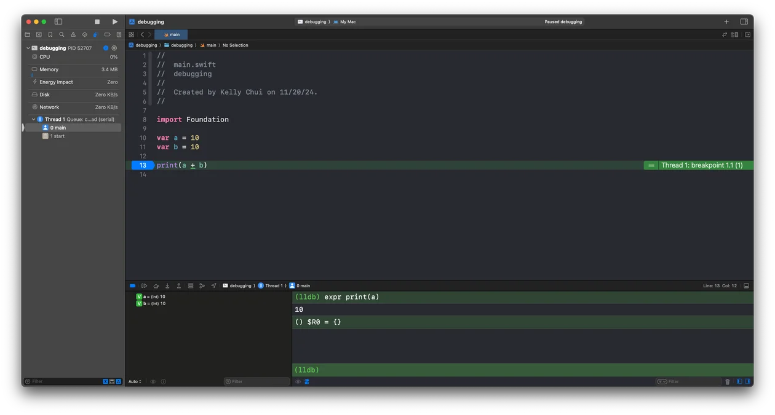Open the Bookmark navigator

[50, 34]
